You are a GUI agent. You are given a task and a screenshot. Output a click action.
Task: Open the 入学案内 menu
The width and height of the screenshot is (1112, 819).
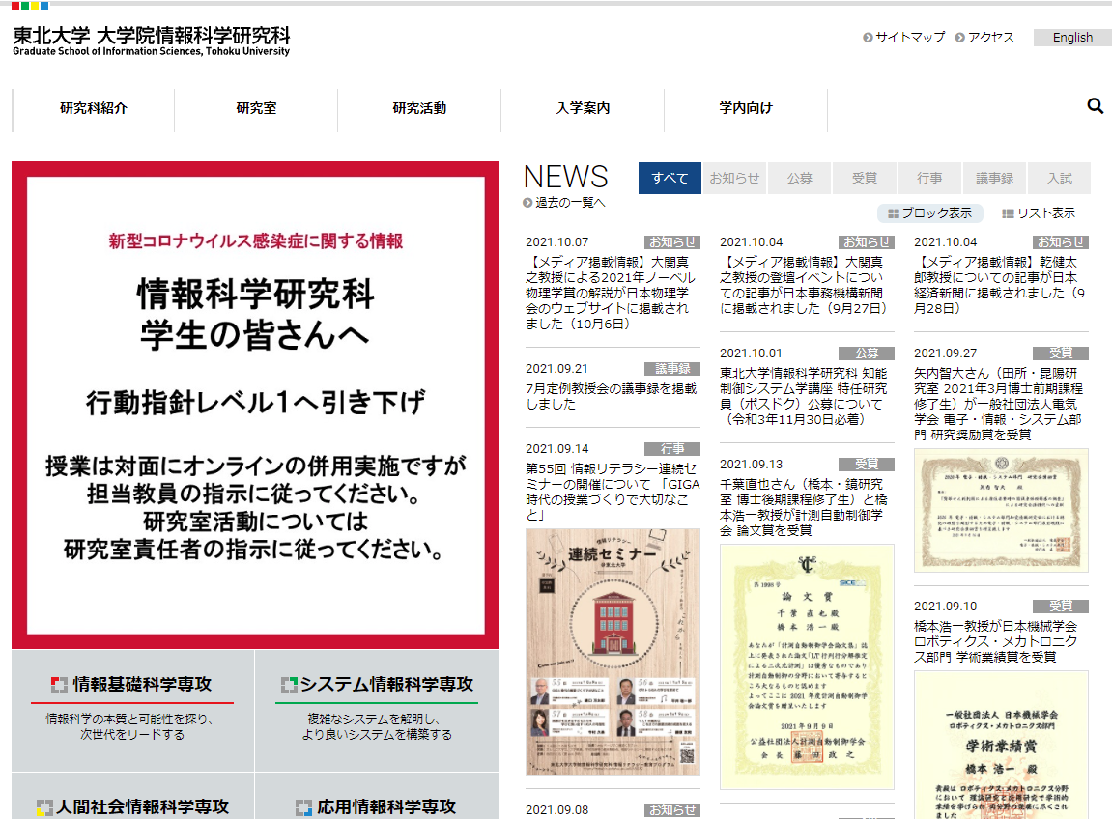(583, 108)
